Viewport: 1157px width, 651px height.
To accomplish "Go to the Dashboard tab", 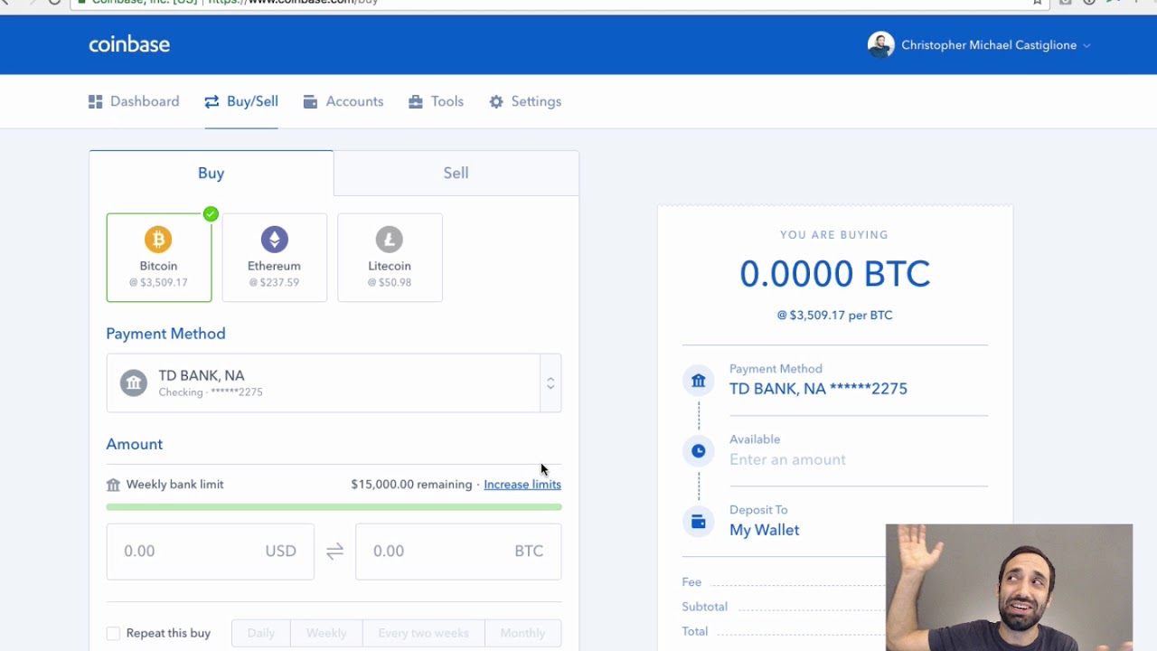I will [134, 101].
